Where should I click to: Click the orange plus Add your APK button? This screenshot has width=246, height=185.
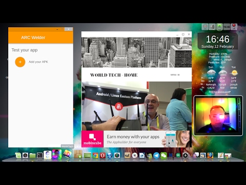pos(20,62)
